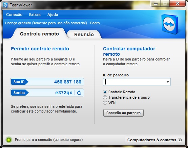Select Transferência de arquivo radio option

point(105,97)
